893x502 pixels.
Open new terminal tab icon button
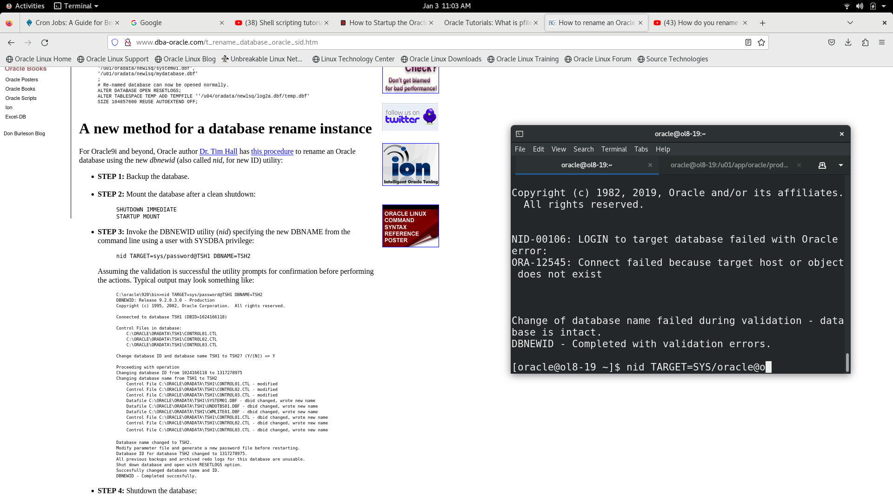[x=822, y=165]
